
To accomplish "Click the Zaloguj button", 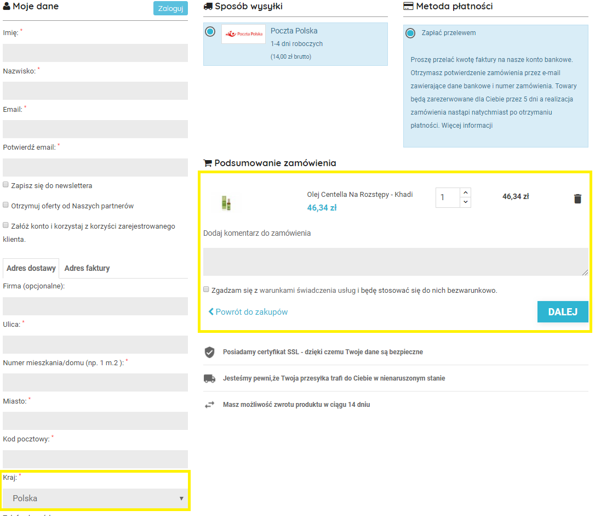I will pos(170,8).
